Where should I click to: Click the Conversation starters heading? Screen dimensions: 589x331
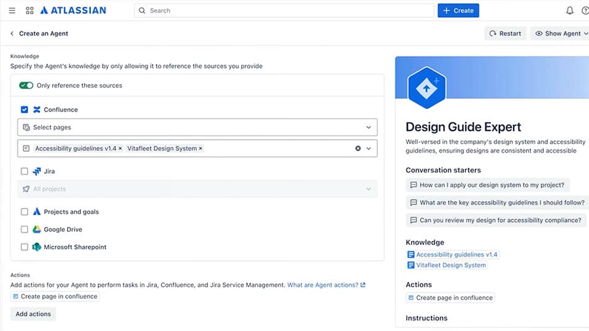point(443,170)
